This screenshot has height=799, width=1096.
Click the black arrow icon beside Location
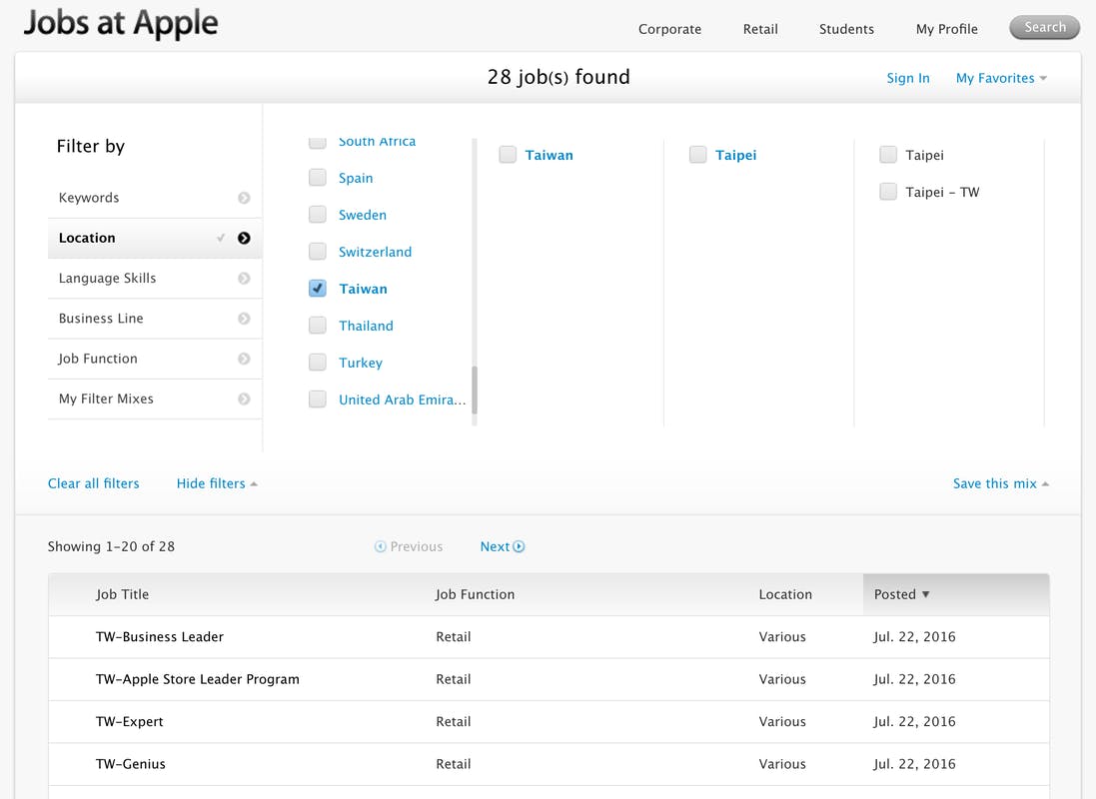tap(244, 238)
